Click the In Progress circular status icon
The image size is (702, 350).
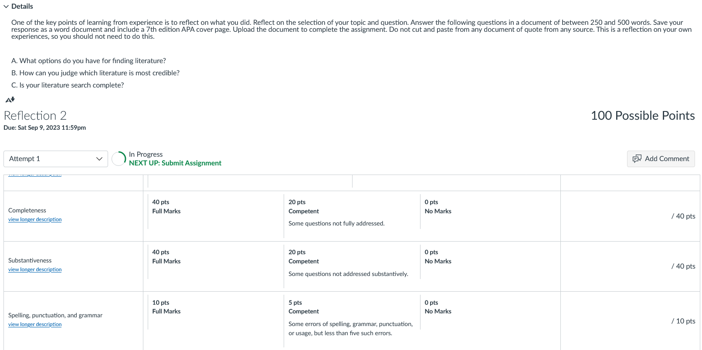pos(119,159)
